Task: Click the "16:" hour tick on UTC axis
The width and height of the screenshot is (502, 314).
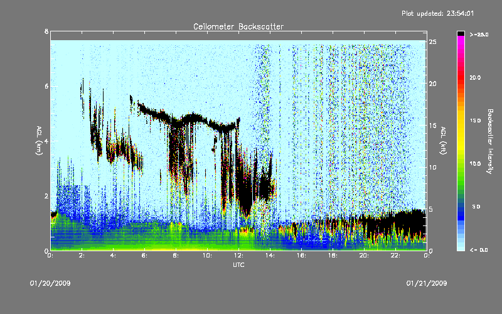Action: (x=302, y=256)
